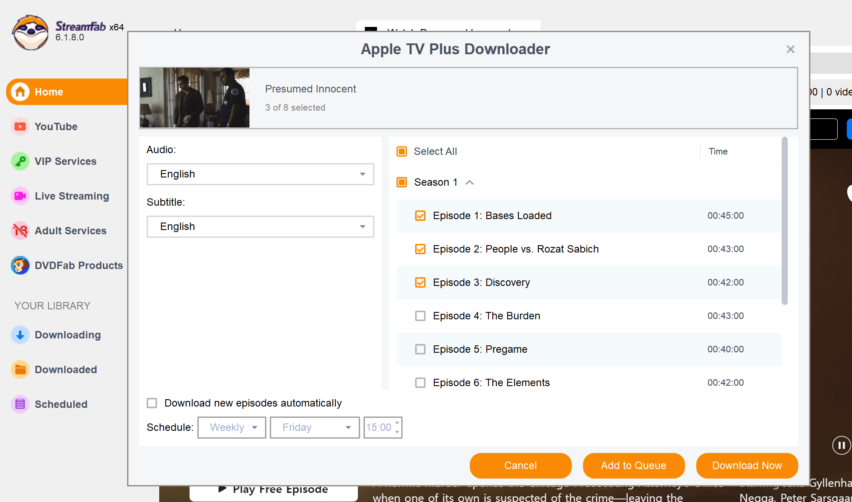Screen dimensions: 852x502
Task: Click the DVDFab Products icon
Action: coord(20,266)
